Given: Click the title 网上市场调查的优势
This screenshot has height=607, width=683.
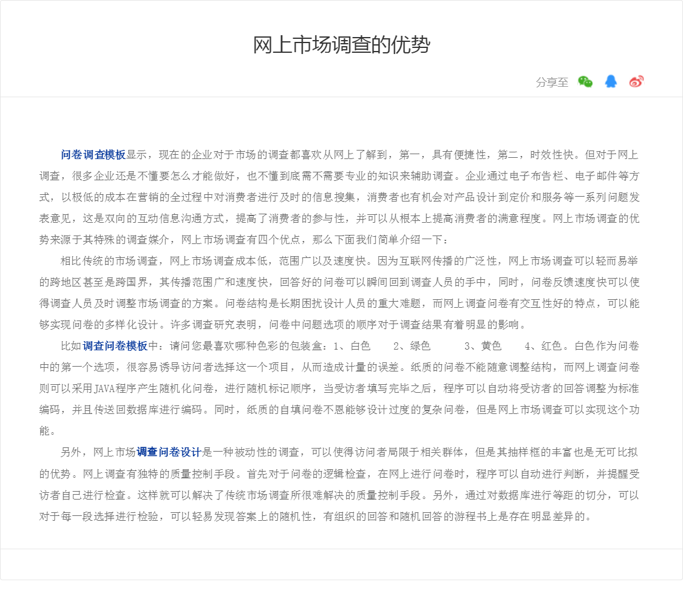Looking at the screenshot, I should 341,45.
